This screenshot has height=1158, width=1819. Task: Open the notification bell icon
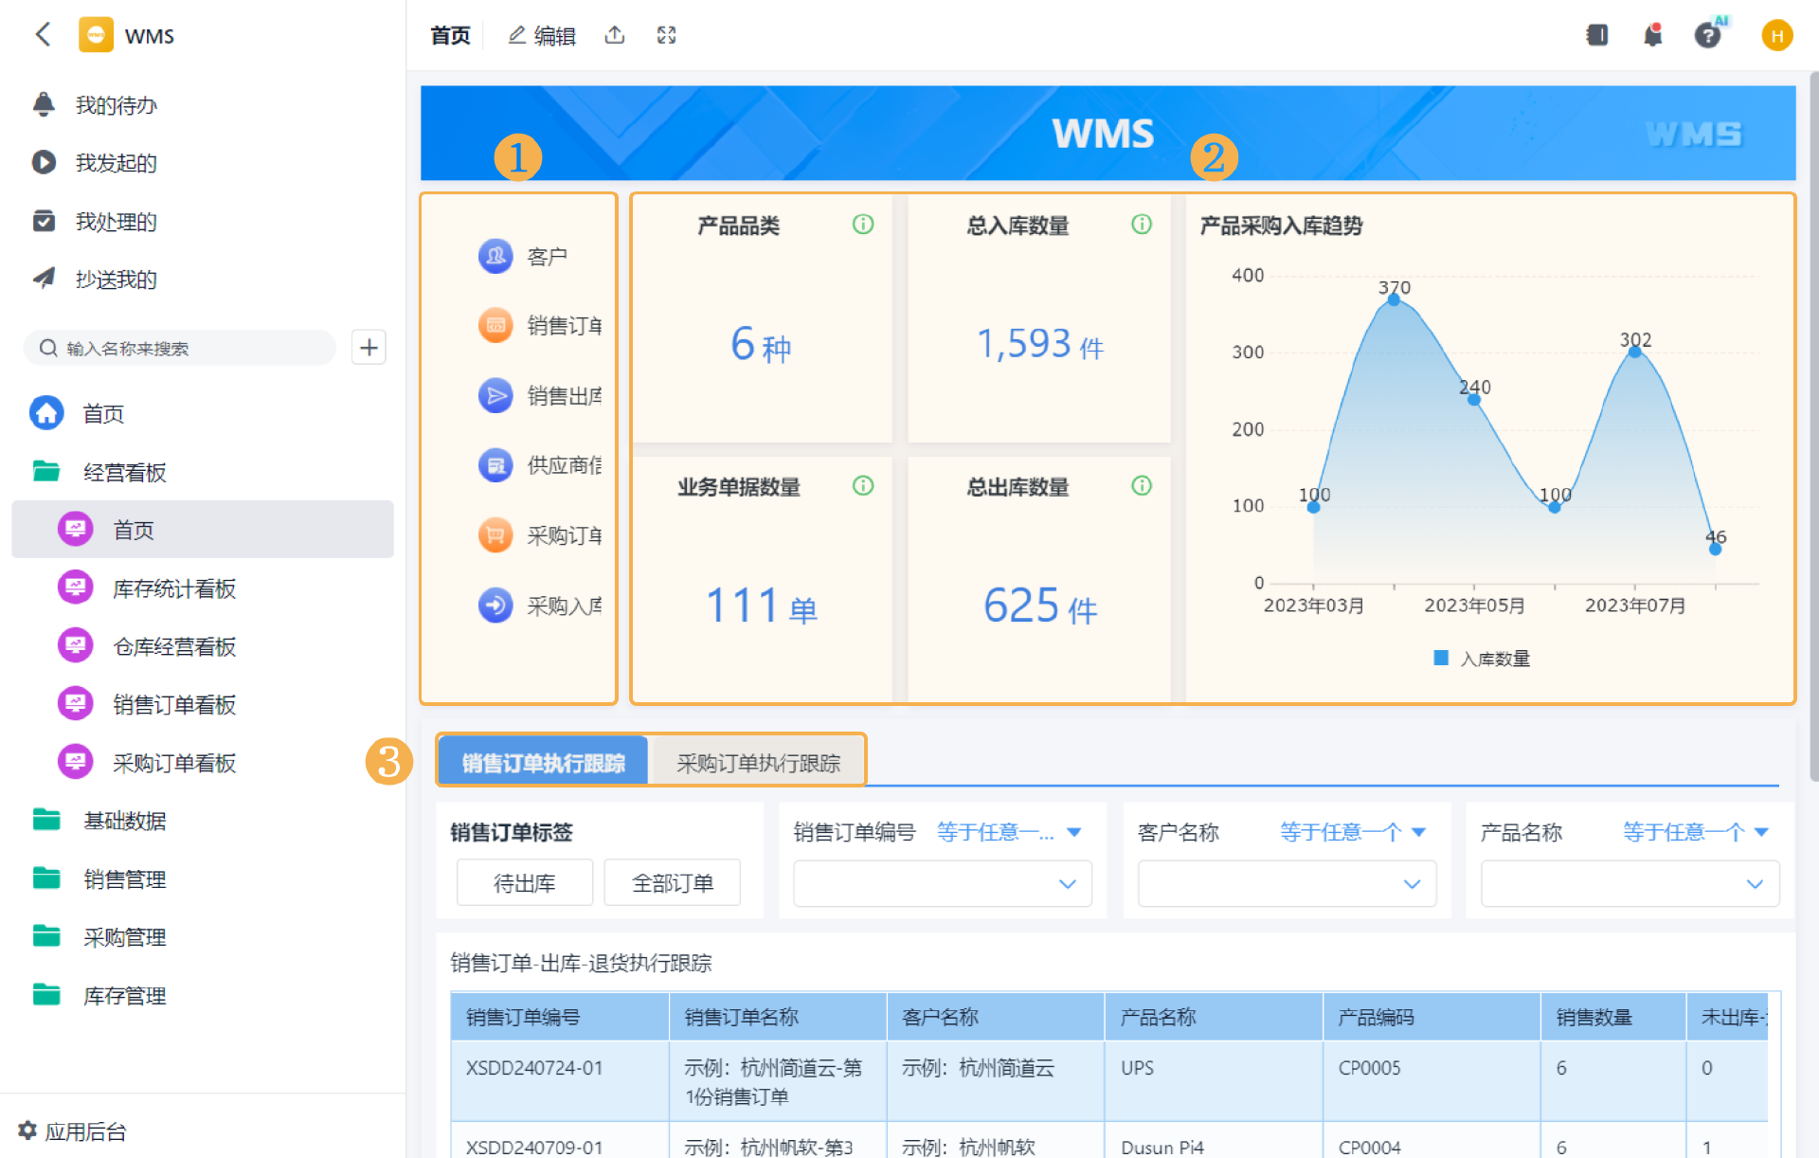pos(1652,36)
